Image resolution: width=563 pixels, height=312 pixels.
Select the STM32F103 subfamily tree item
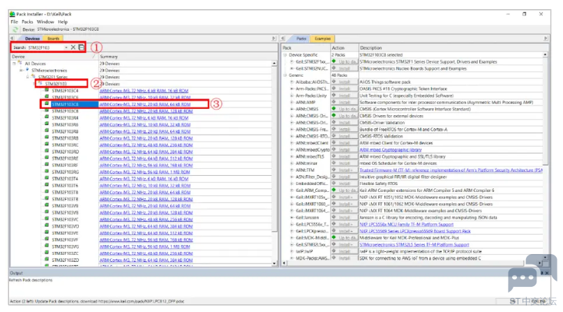[x=56, y=84]
